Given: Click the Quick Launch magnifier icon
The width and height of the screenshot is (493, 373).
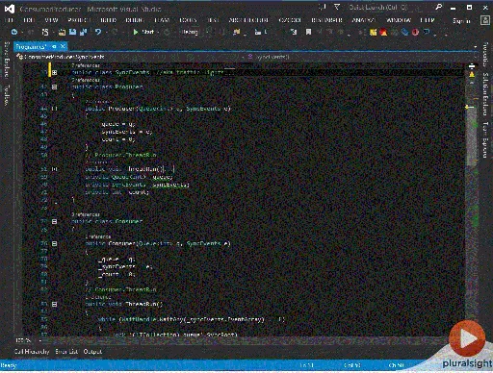Looking at the screenshot, I should (x=438, y=7).
